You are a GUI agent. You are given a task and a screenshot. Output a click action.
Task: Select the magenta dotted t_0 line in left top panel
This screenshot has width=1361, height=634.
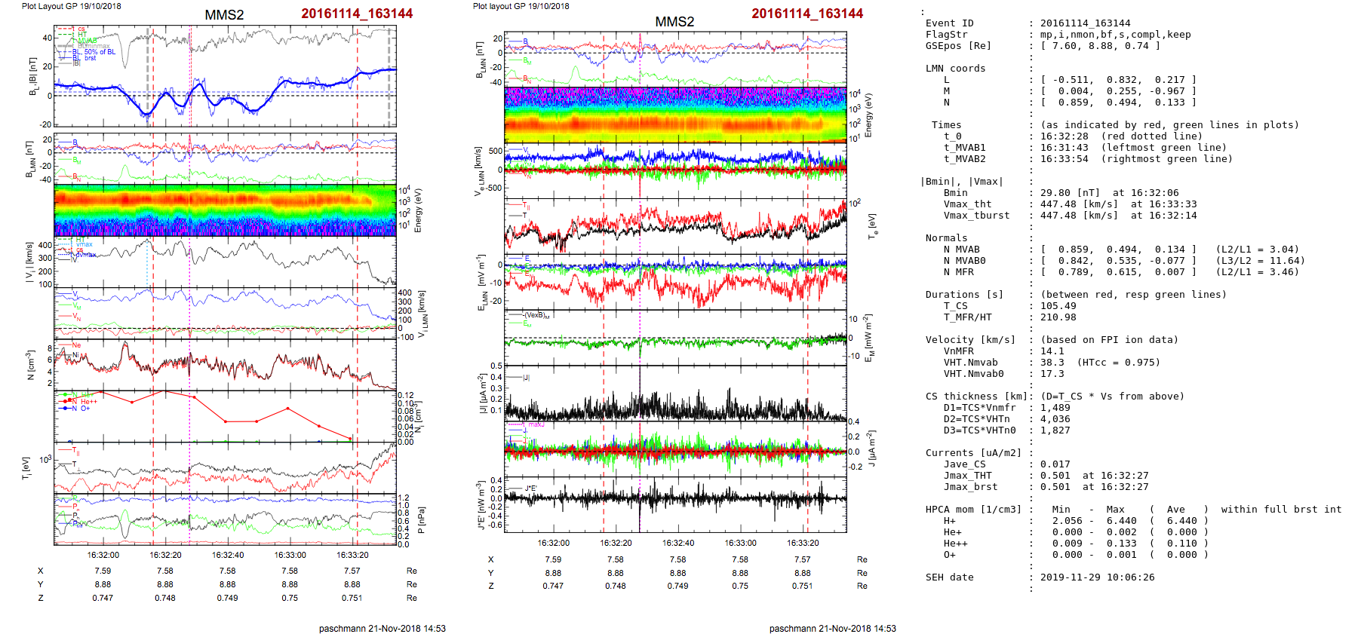click(x=190, y=75)
